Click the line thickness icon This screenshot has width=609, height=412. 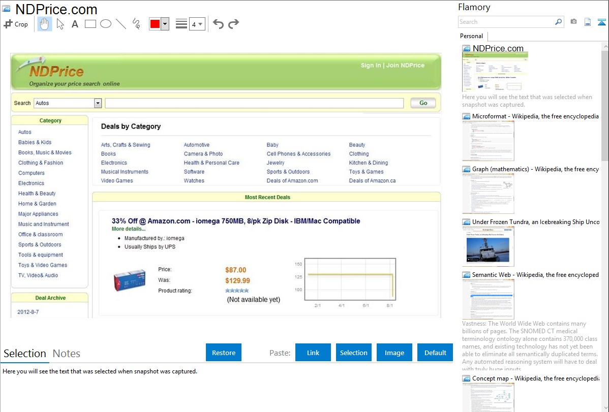[181, 24]
